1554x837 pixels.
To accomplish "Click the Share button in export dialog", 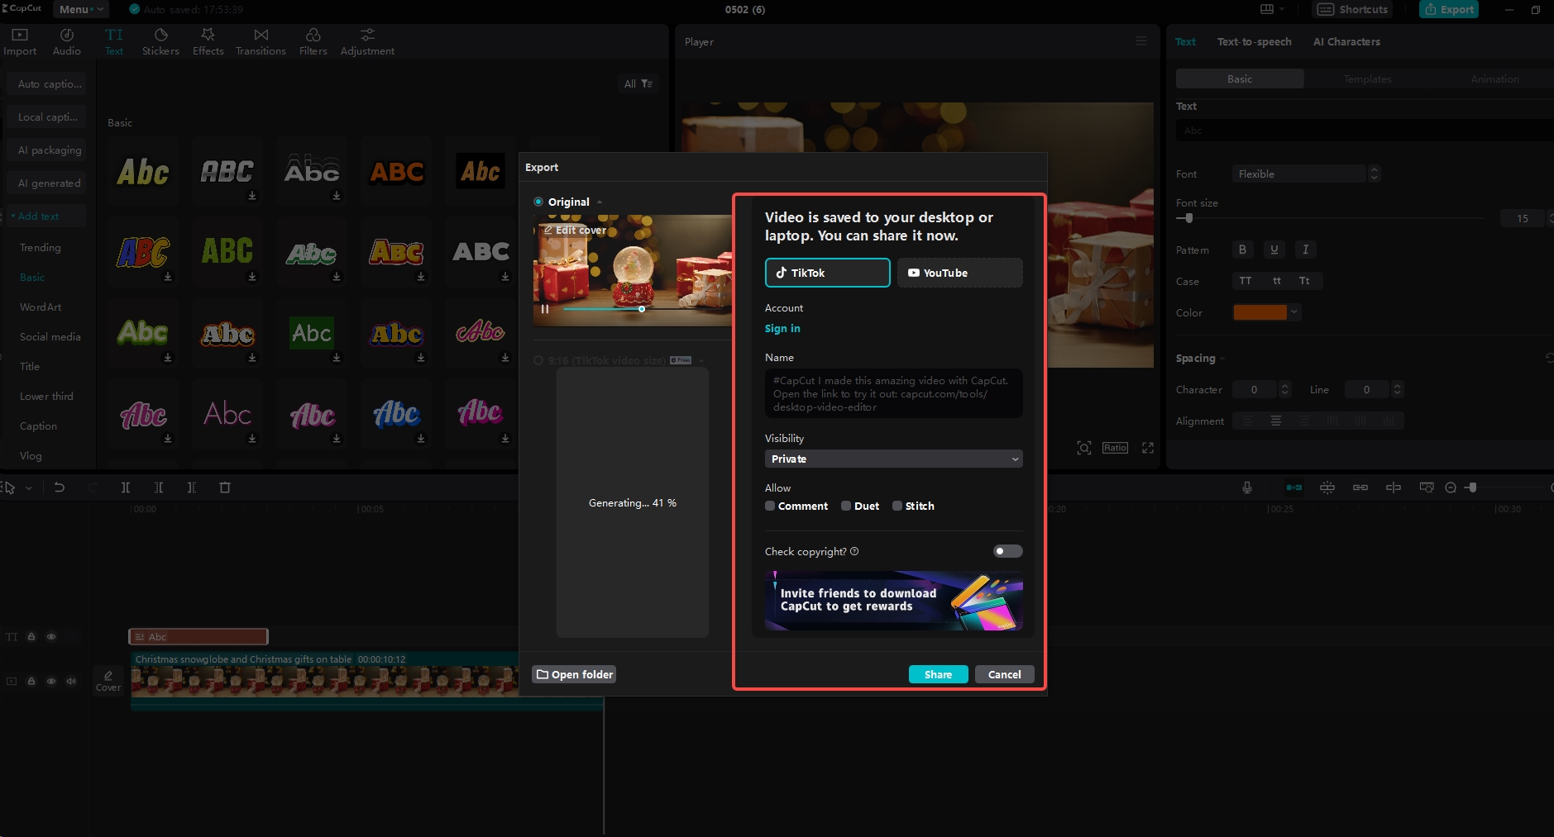I will pos(937,674).
